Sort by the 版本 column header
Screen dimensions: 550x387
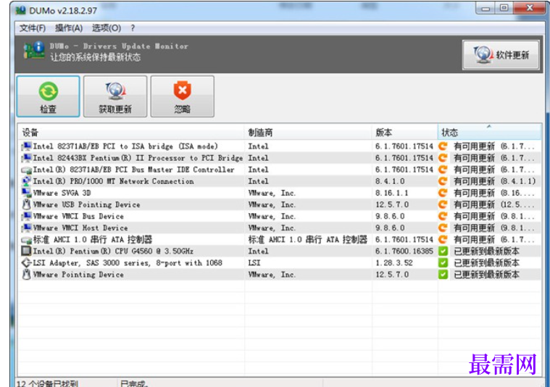click(405, 133)
